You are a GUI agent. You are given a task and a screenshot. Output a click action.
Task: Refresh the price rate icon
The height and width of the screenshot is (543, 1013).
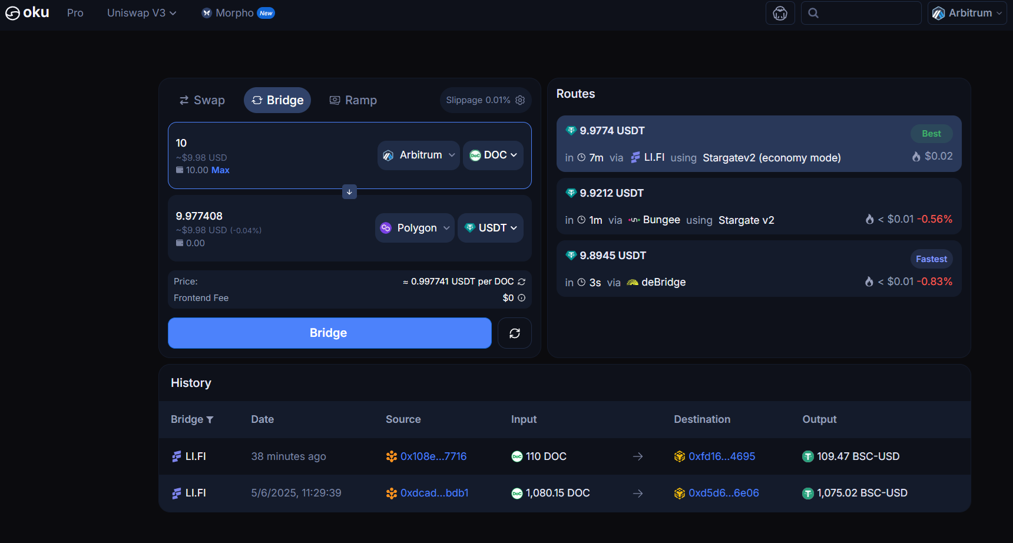click(521, 282)
